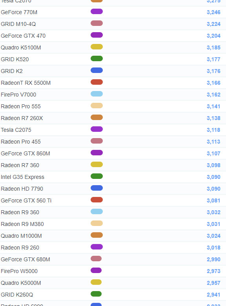Image resolution: width=226 pixels, height=306 pixels.
Task: Open GeForce GTX 560 Ti details
Action: click(26, 200)
